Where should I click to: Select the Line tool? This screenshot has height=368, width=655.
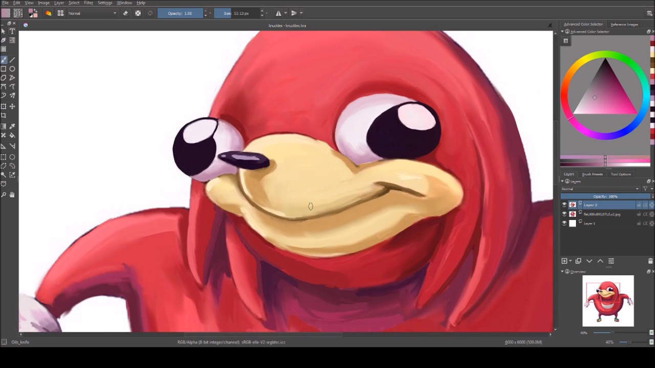pyautogui.click(x=12, y=60)
